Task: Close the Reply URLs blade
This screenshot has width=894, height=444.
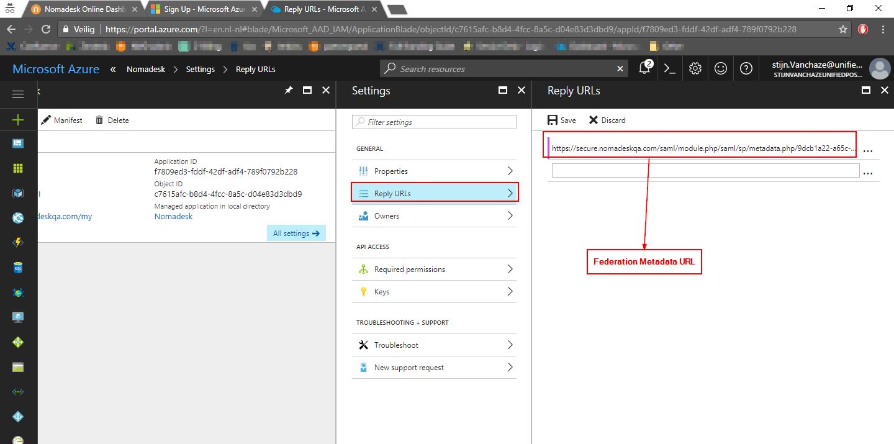Action: coord(885,91)
